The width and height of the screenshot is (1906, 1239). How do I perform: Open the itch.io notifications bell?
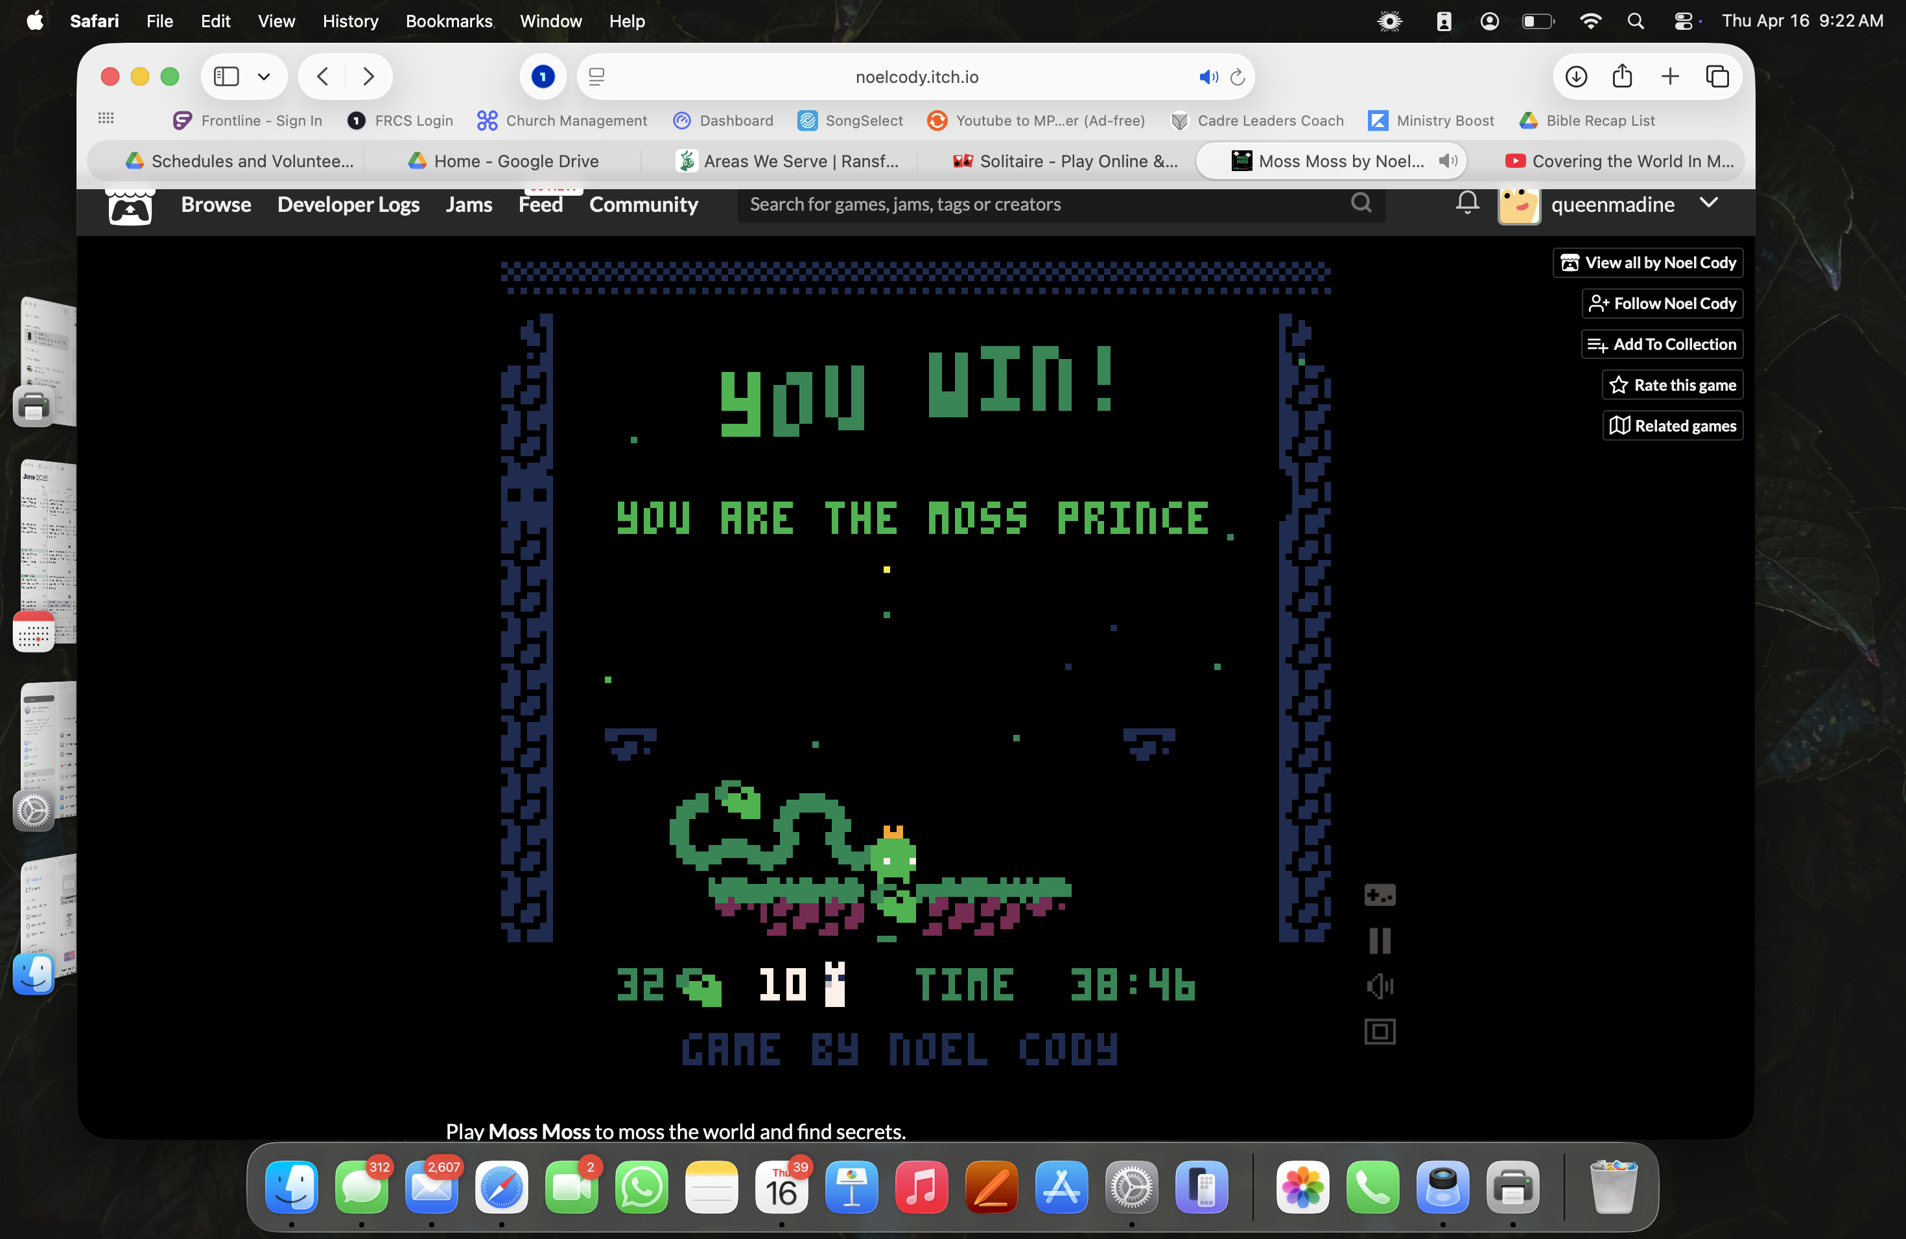click(x=1466, y=203)
